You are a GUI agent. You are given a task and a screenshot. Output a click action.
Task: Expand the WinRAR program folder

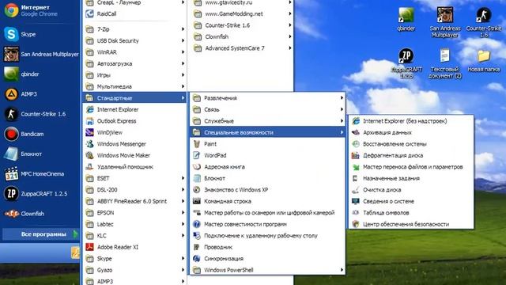click(x=135, y=52)
